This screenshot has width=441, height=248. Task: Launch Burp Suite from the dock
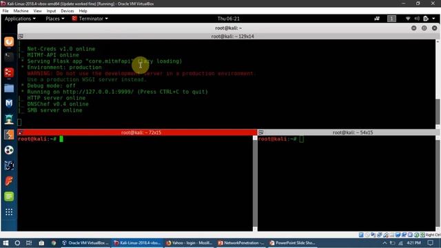point(9,135)
